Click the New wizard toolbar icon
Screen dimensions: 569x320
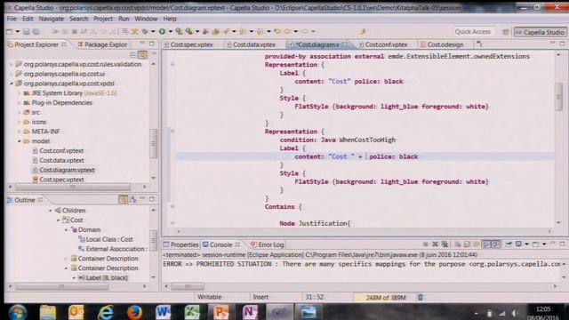coord(10,32)
